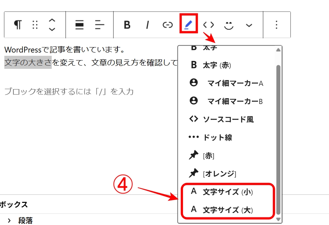This screenshot has width=329, height=225.
Task: Expand more rich text options dropdown
Action: coord(249,25)
